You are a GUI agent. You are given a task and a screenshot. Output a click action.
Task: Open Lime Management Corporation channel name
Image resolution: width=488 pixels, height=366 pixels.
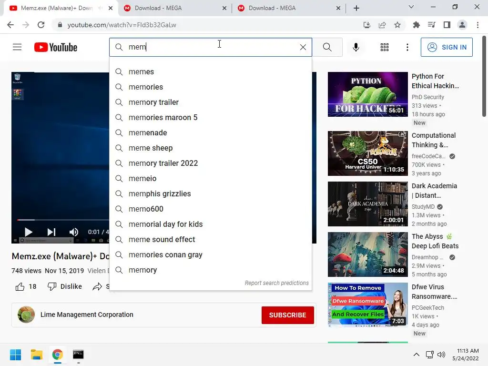click(87, 315)
